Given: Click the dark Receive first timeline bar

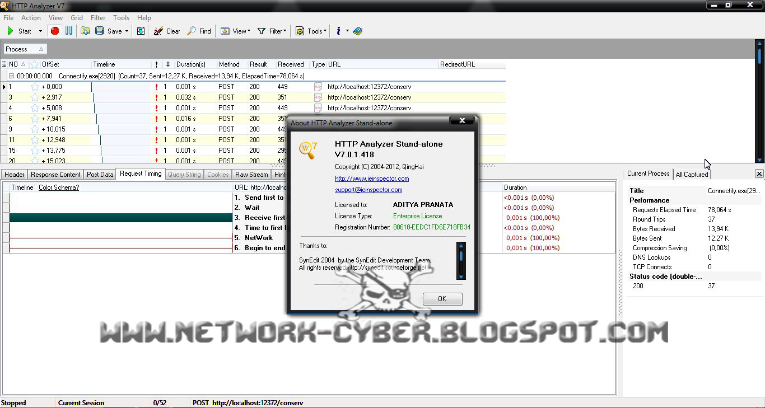Looking at the screenshot, I should coord(121,218).
